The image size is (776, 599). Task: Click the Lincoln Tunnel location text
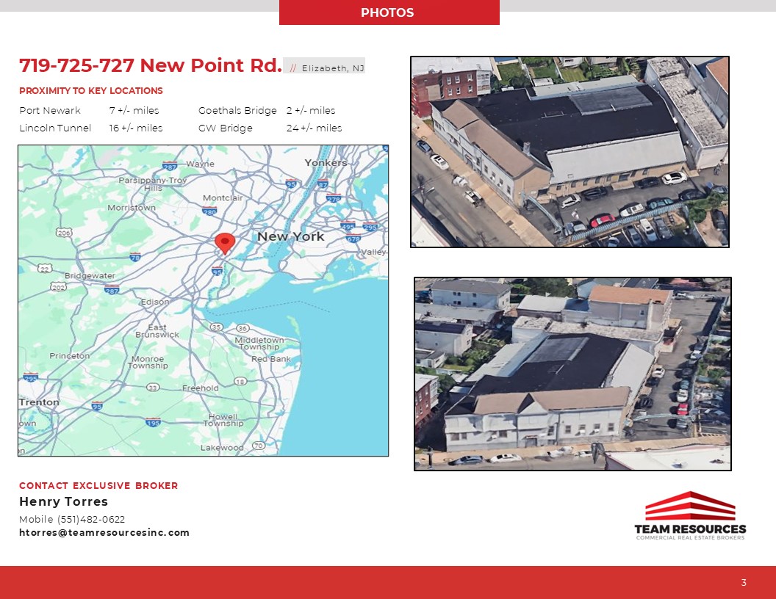(x=55, y=128)
